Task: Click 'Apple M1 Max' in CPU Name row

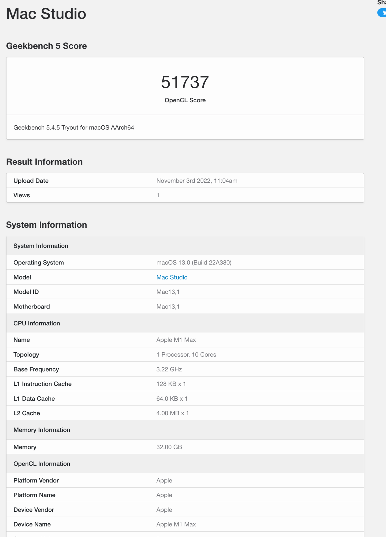Action: (176, 340)
